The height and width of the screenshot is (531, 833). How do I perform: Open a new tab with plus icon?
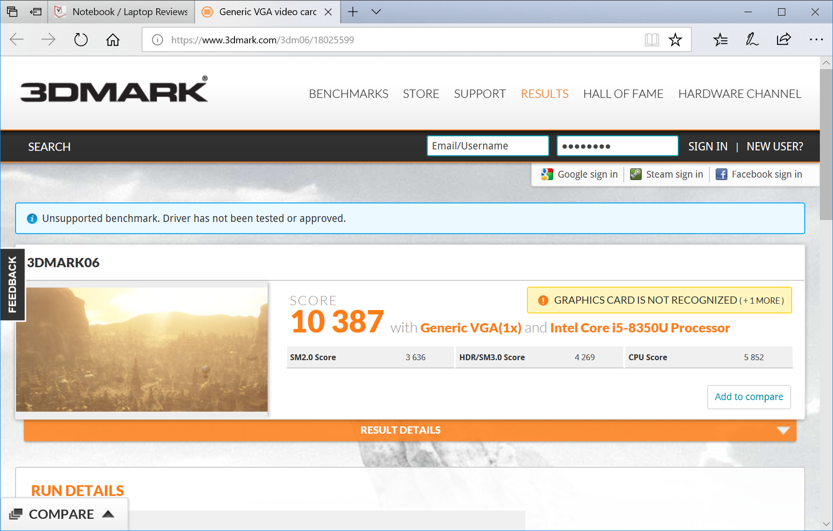353,12
